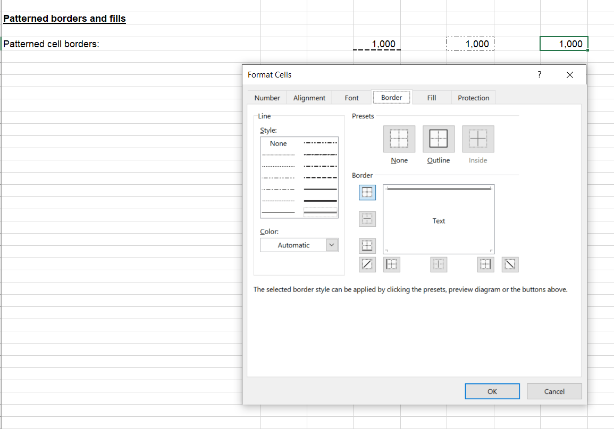Apply the Outline border preset
The width and height of the screenshot is (614, 429).
click(439, 139)
